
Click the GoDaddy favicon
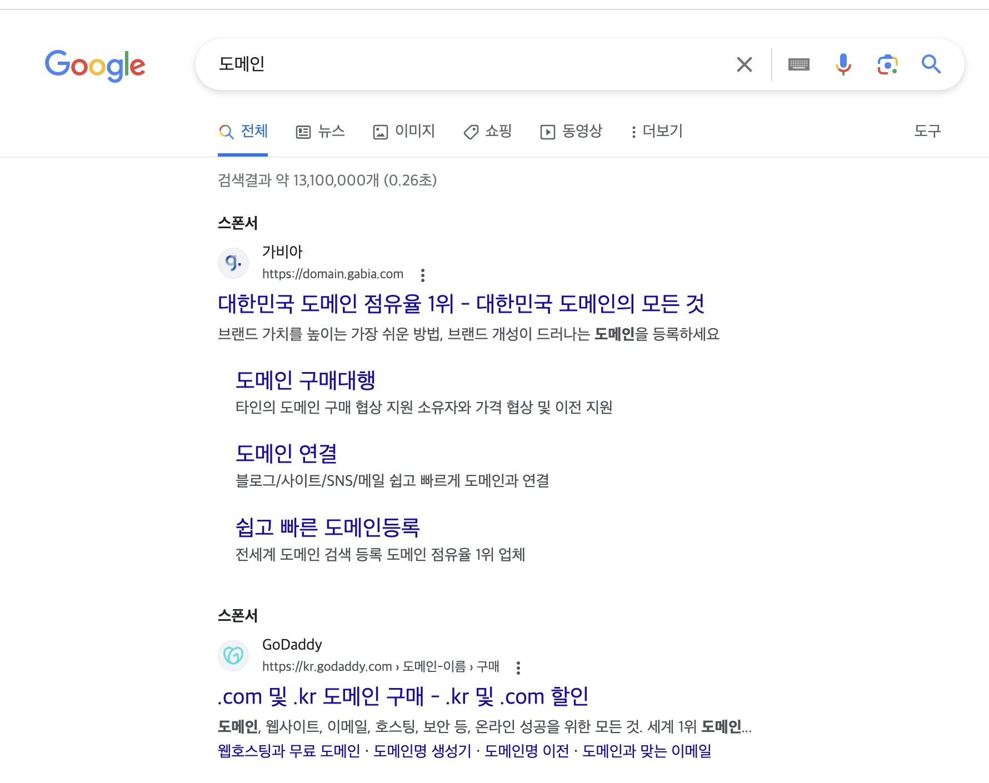233,655
